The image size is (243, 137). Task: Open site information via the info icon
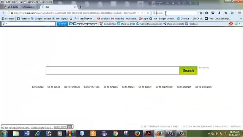coord(9,13)
